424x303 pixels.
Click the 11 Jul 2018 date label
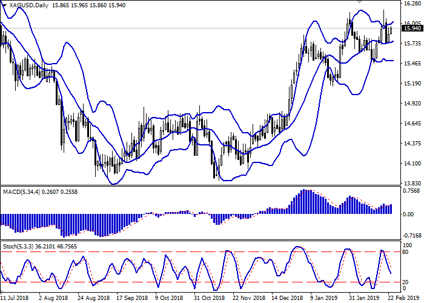15,298
